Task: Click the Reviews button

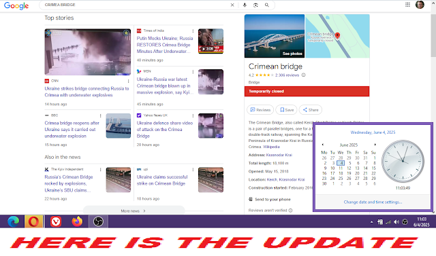Action: [260, 110]
